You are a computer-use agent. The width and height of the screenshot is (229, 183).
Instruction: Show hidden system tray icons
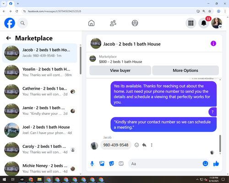tap(197, 179)
